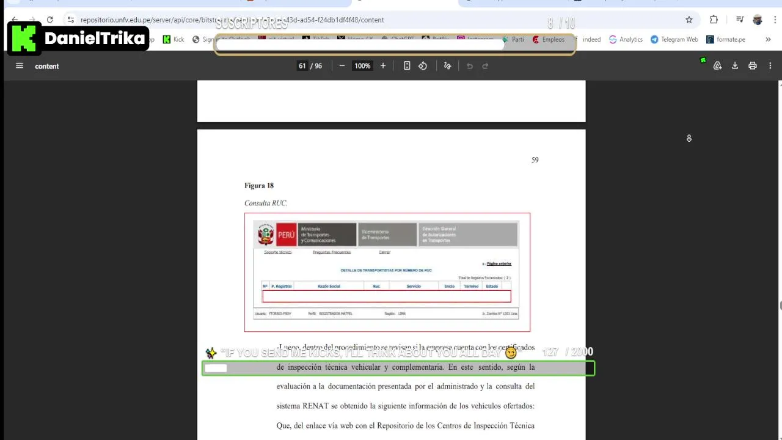The height and width of the screenshot is (440, 782).
Task: Open the PDF sidebar menu icon
Action: coord(20,66)
